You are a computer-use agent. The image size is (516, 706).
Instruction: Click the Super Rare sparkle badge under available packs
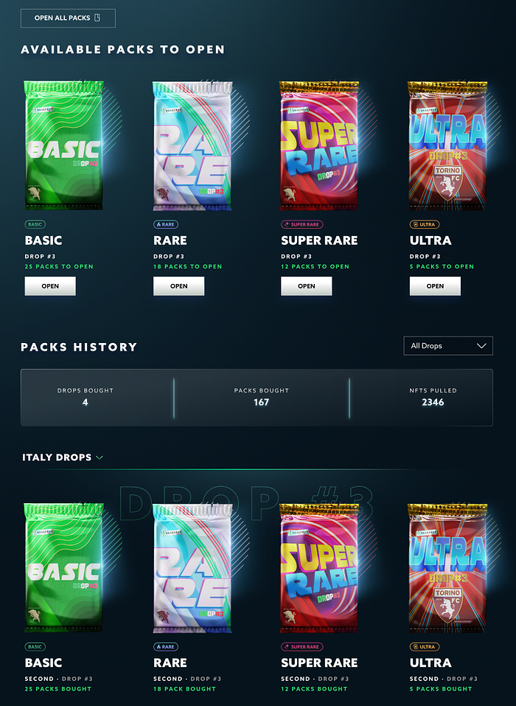[302, 224]
